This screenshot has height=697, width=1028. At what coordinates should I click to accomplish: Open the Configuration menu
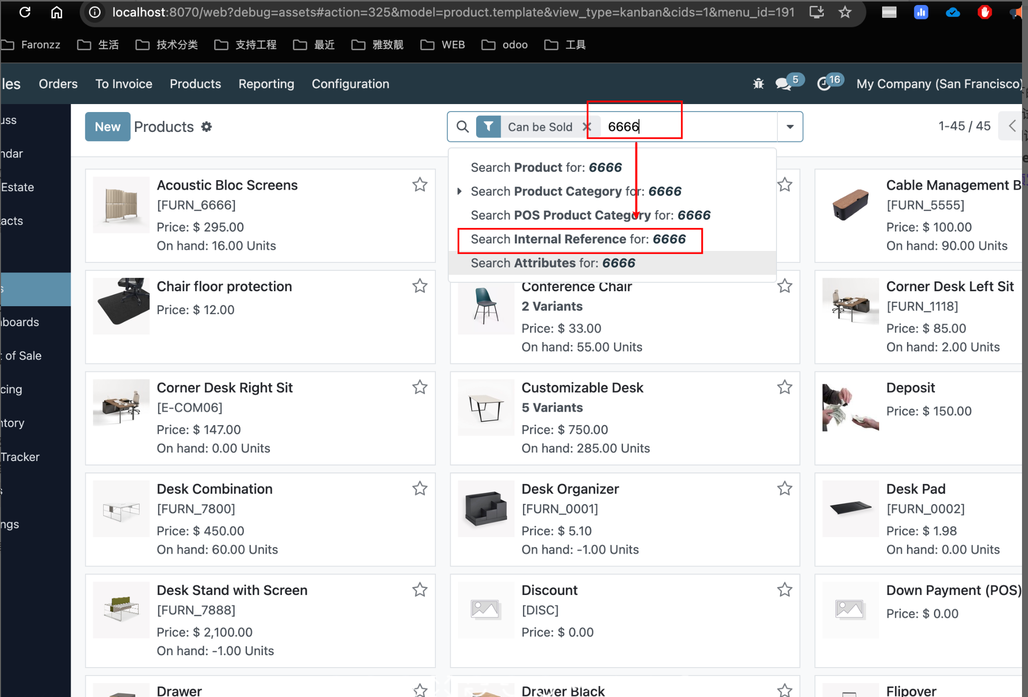(350, 84)
